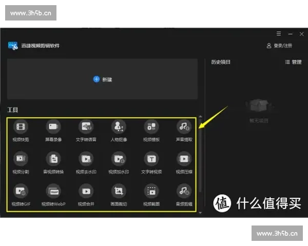308x246 pixels.
Task: Click the 历史项目 heading
Action: point(221,62)
